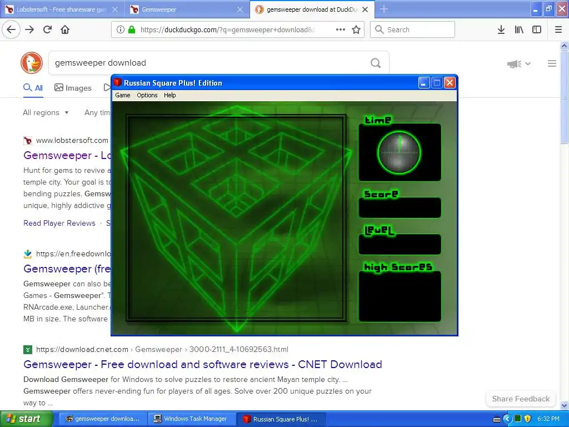Click the keyboard icon in system tray

point(497,419)
